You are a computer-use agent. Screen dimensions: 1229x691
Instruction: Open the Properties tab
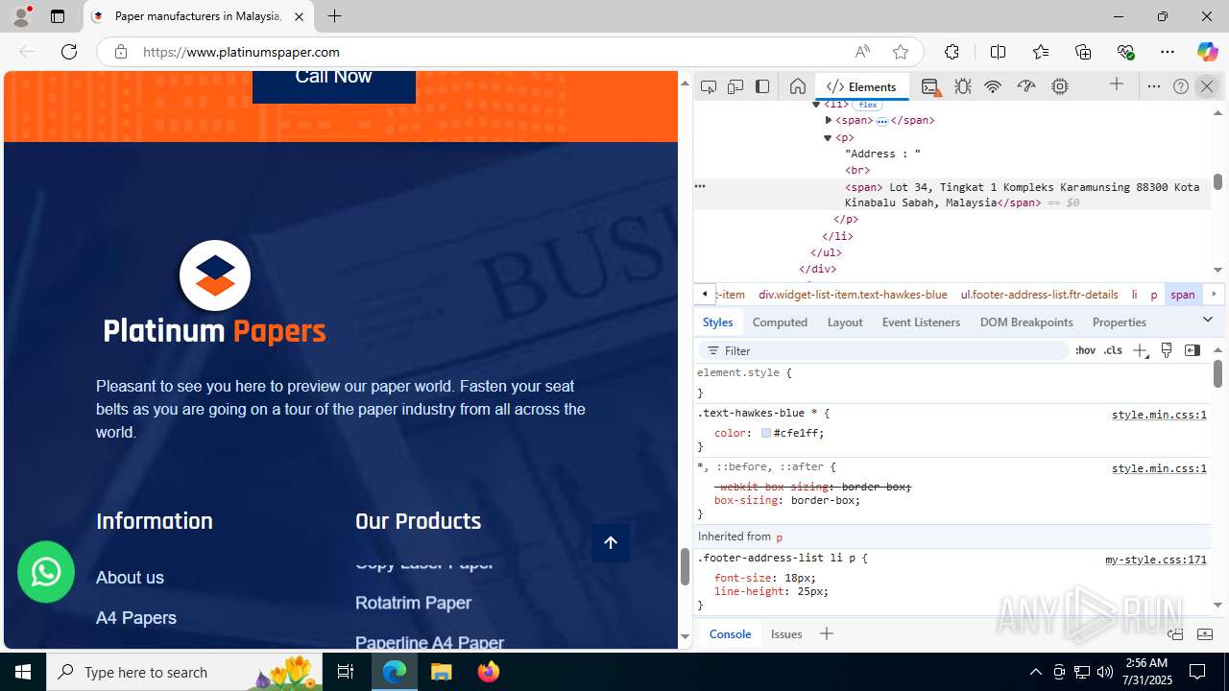1120,322
